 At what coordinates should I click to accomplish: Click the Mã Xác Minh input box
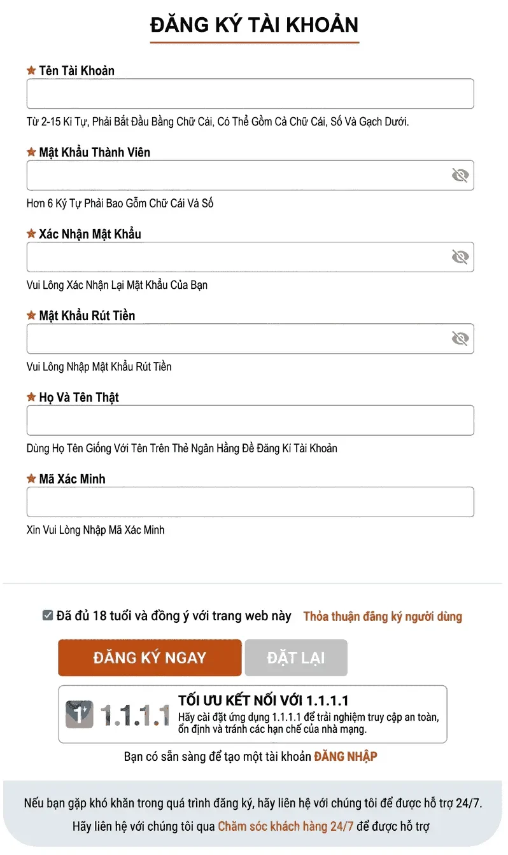click(250, 502)
